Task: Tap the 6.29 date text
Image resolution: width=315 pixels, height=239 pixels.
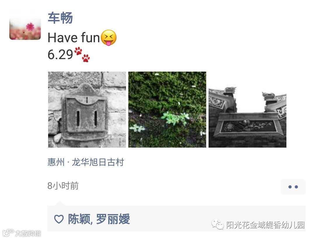Action: tap(60, 54)
